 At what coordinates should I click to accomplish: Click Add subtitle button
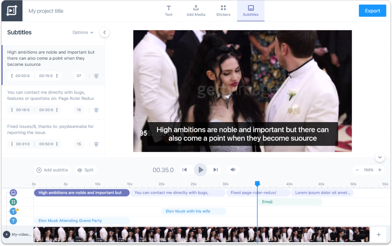coord(52,170)
